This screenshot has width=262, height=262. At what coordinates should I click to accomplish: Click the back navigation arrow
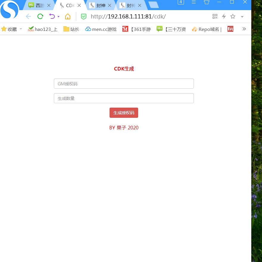28,16
